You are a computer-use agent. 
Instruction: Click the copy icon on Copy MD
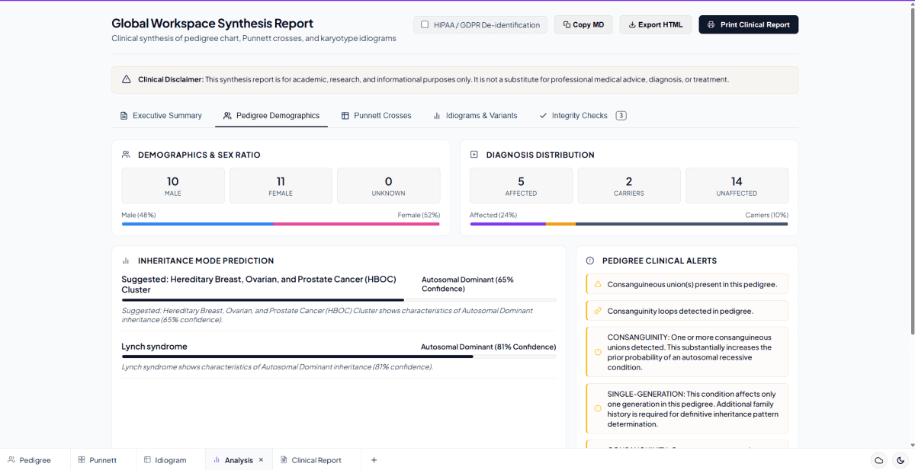click(x=567, y=25)
